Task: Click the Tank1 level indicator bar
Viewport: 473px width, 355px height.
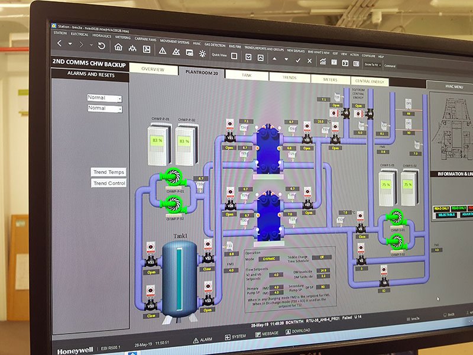Action: [179, 279]
